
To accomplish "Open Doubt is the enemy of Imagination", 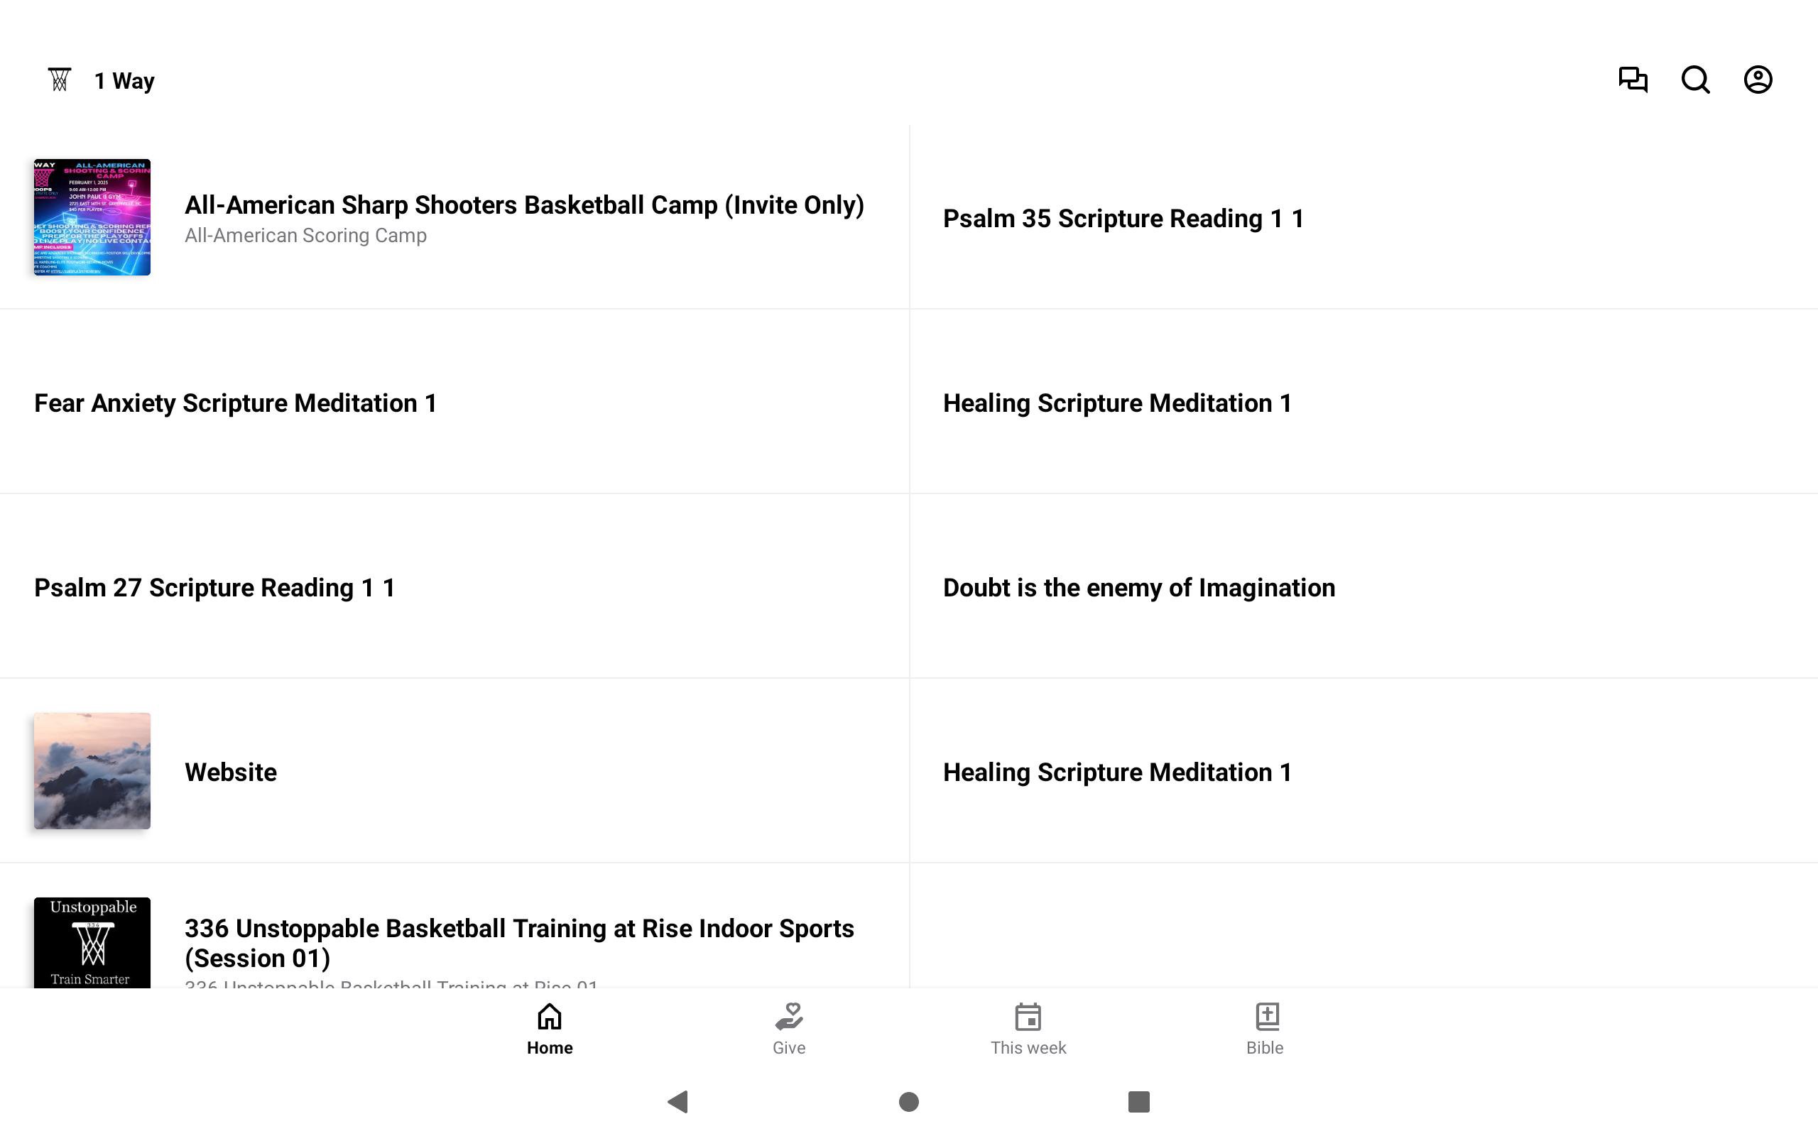I will 1139,588.
